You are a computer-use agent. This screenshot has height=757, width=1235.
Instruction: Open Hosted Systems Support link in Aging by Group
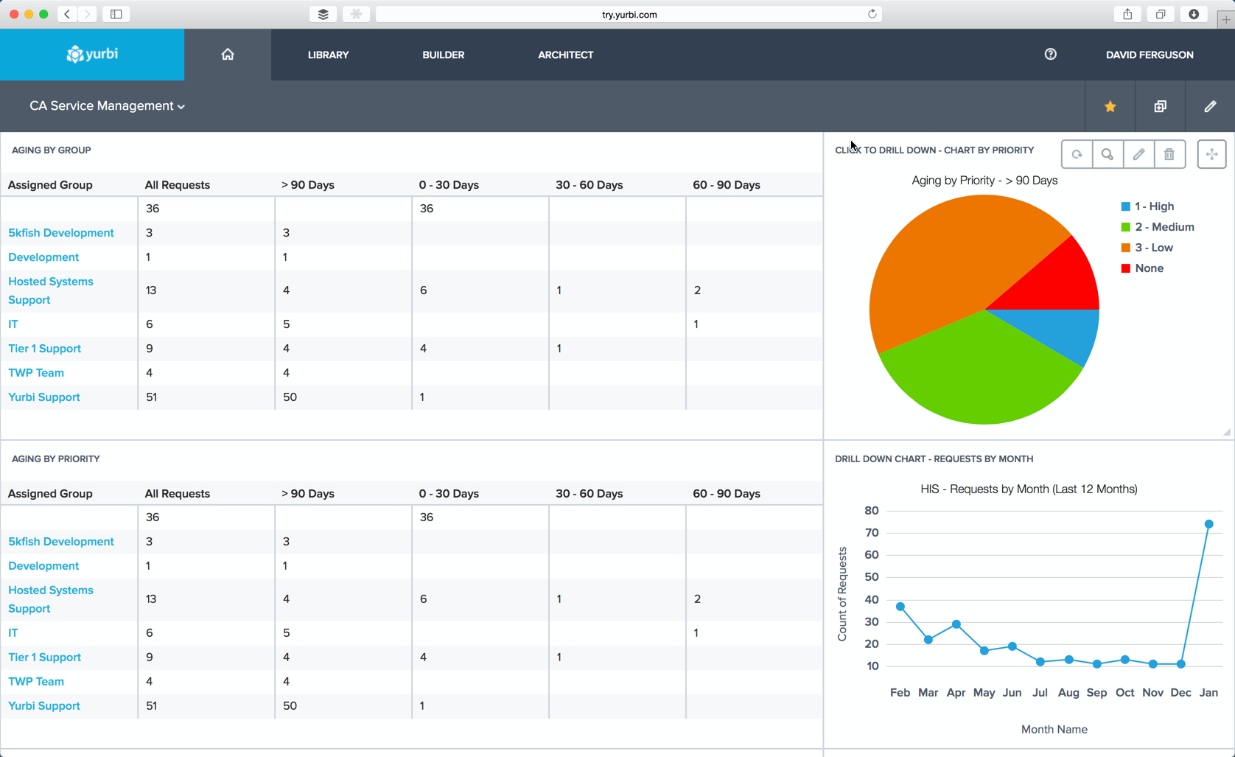tap(51, 290)
